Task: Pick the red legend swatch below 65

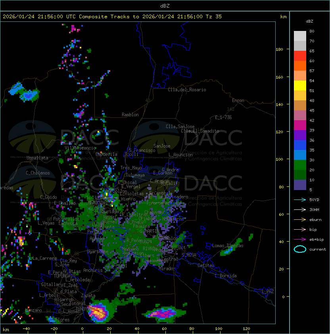Action: click(x=300, y=56)
